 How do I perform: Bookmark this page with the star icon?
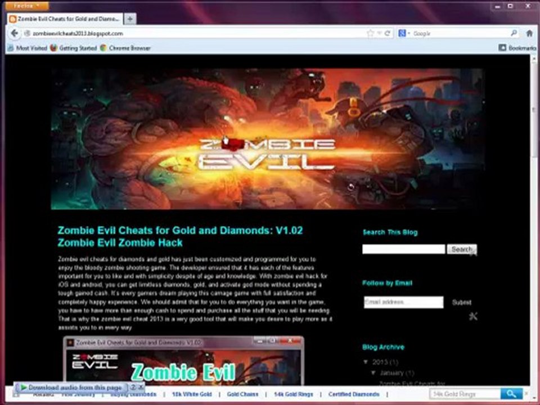[370, 33]
